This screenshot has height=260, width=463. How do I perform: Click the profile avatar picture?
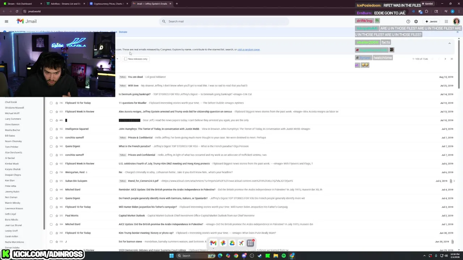pyautogui.click(x=456, y=21)
